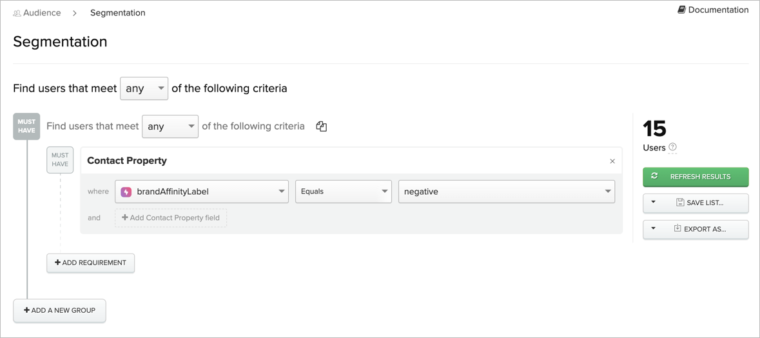Remove the Contact Property requirement

tap(612, 161)
